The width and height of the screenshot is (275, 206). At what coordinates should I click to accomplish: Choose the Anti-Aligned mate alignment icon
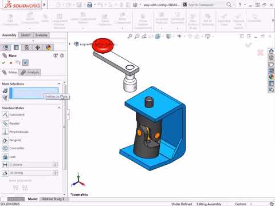(x=25, y=188)
